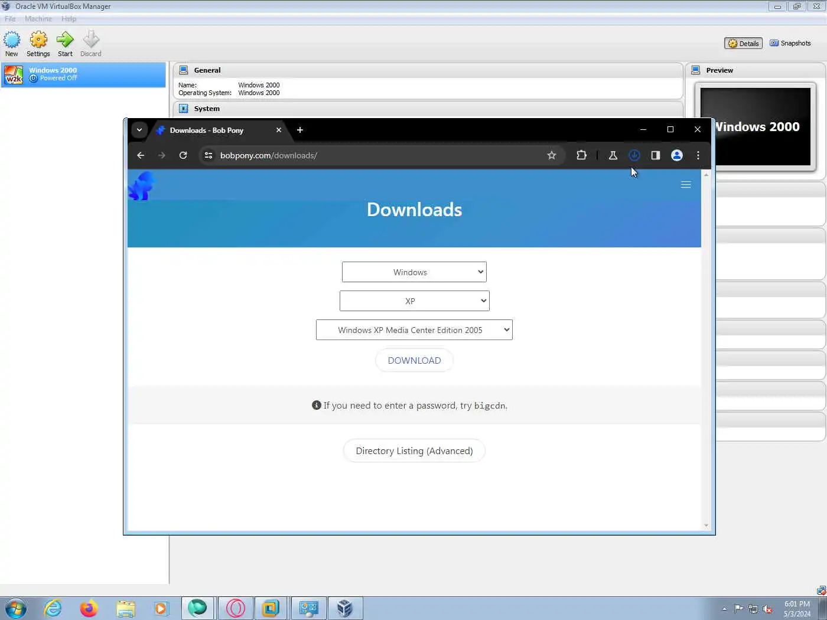827x620 pixels.
Task: Click the network tray icon
Action: coord(753,609)
